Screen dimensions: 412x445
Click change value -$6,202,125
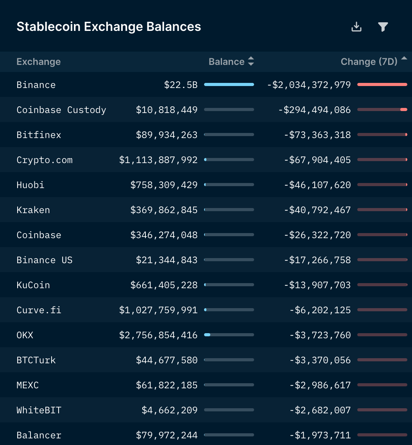[320, 310]
